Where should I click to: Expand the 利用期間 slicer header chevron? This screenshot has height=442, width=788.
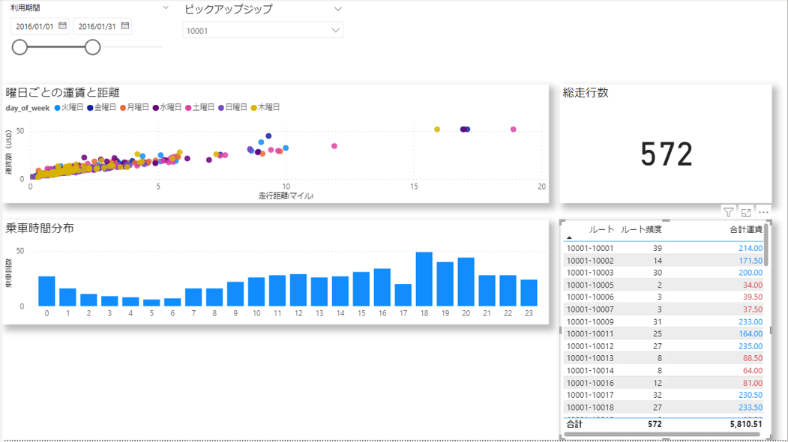(x=166, y=7)
